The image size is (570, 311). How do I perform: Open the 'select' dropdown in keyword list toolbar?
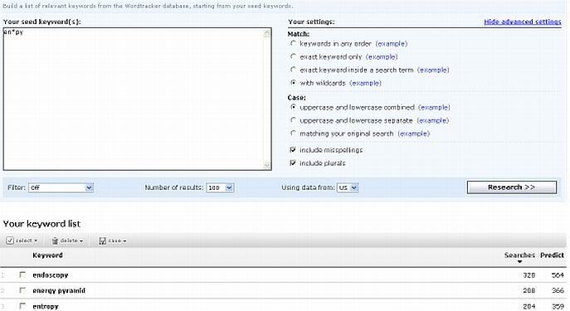[22, 241]
